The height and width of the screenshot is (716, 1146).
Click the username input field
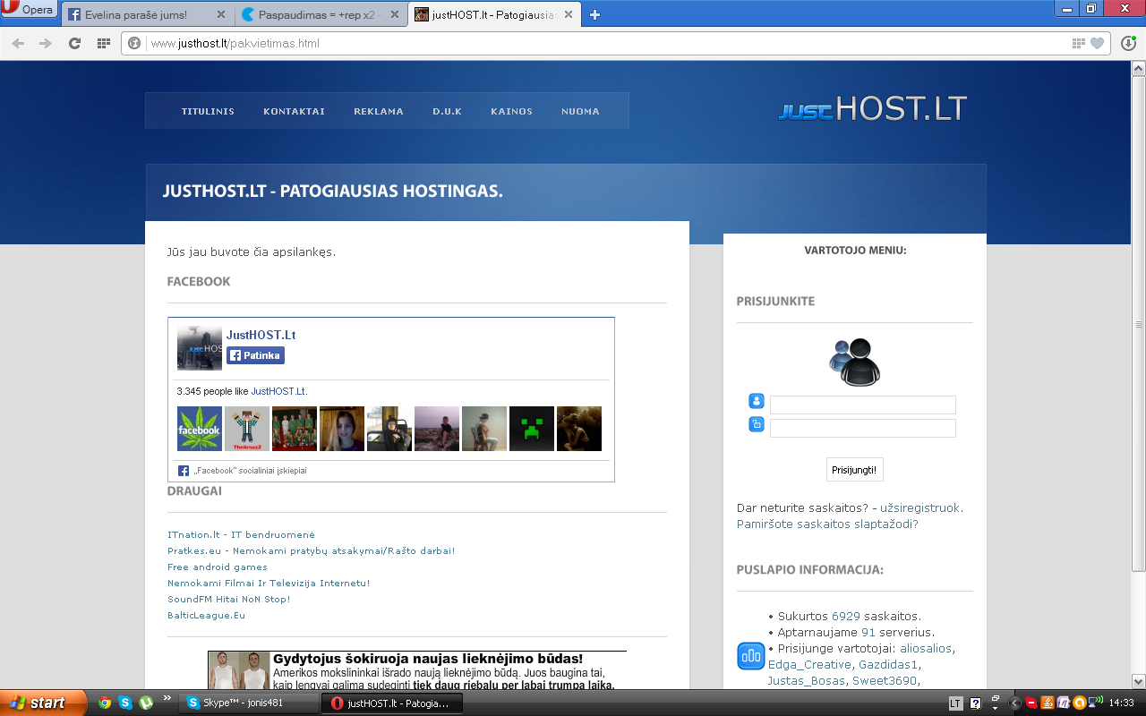[863, 405]
